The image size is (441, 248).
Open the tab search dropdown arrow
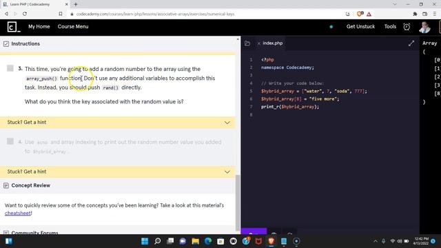click(x=395, y=4)
